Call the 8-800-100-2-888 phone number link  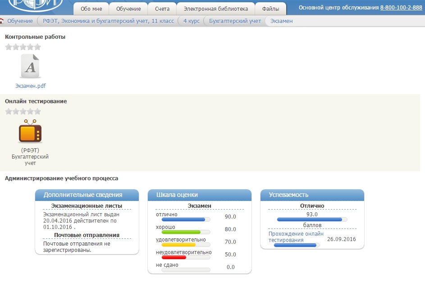click(x=401, y=8)
